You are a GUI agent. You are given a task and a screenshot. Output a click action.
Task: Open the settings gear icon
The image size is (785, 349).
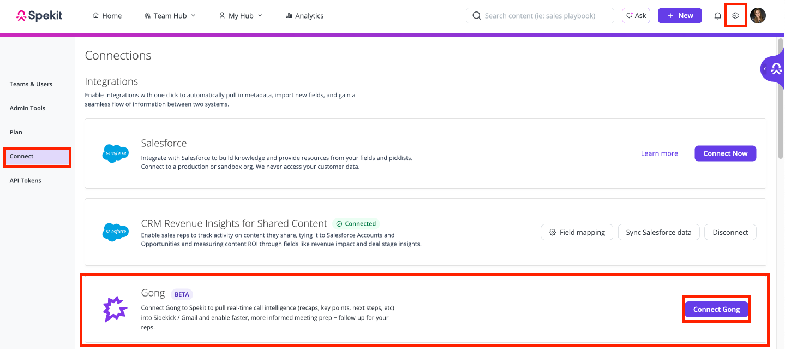(x=735, y=16)
